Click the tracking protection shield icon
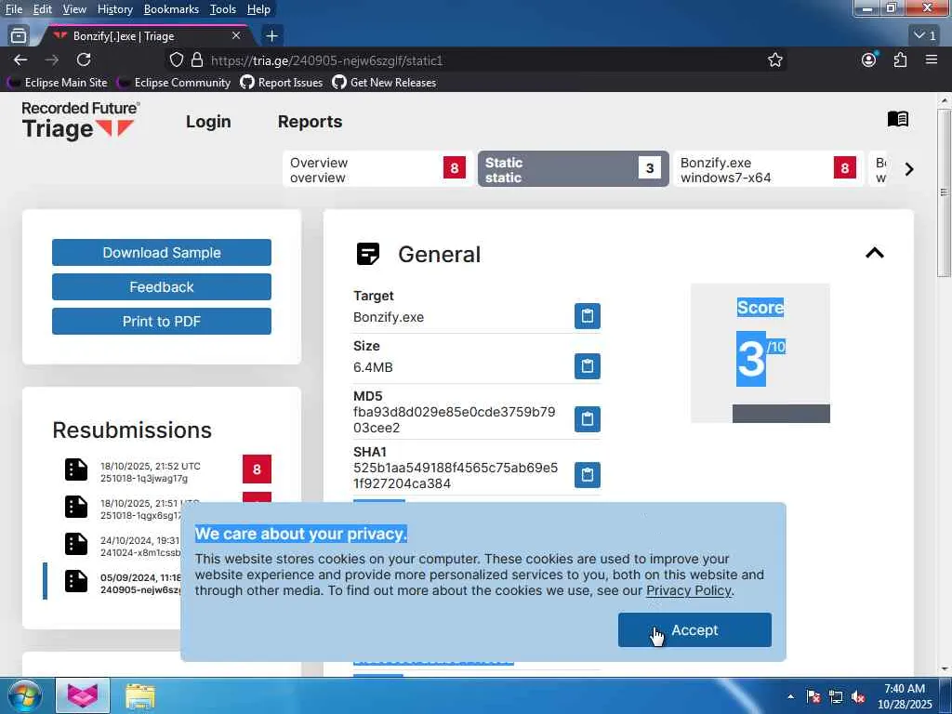The width and height of the screenshot is (952, 714). click(x=176, y=60)
